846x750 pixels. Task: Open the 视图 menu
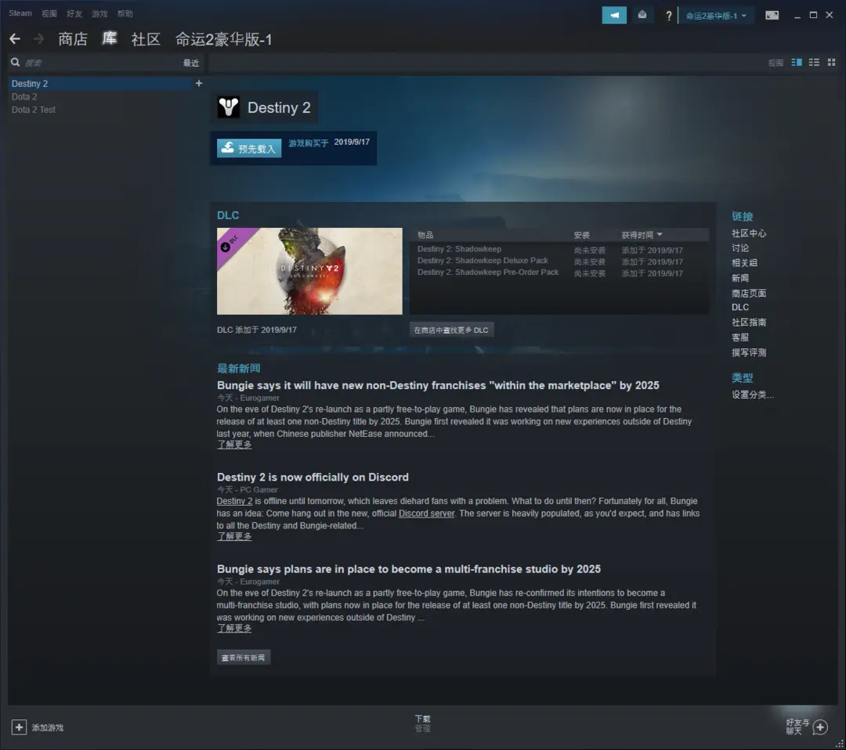(x=49, y=14)
